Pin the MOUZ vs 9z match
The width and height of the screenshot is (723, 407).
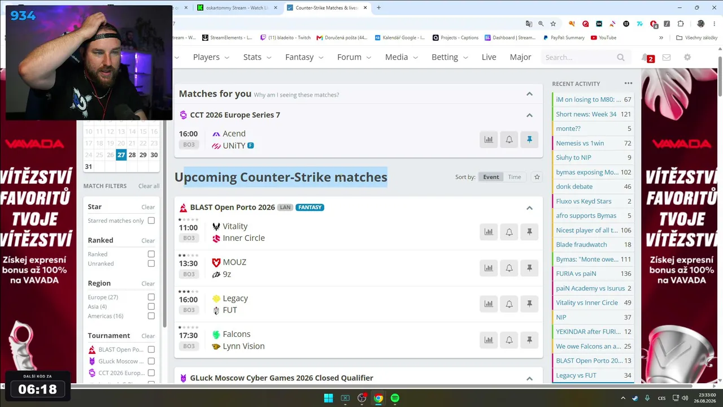[529, 268]
